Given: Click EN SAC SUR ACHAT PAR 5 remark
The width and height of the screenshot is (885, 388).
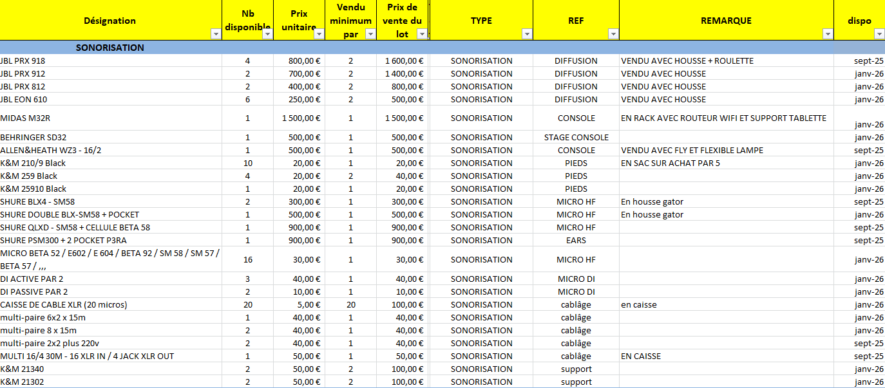Looking at the screenshot, I should [726, 163].
